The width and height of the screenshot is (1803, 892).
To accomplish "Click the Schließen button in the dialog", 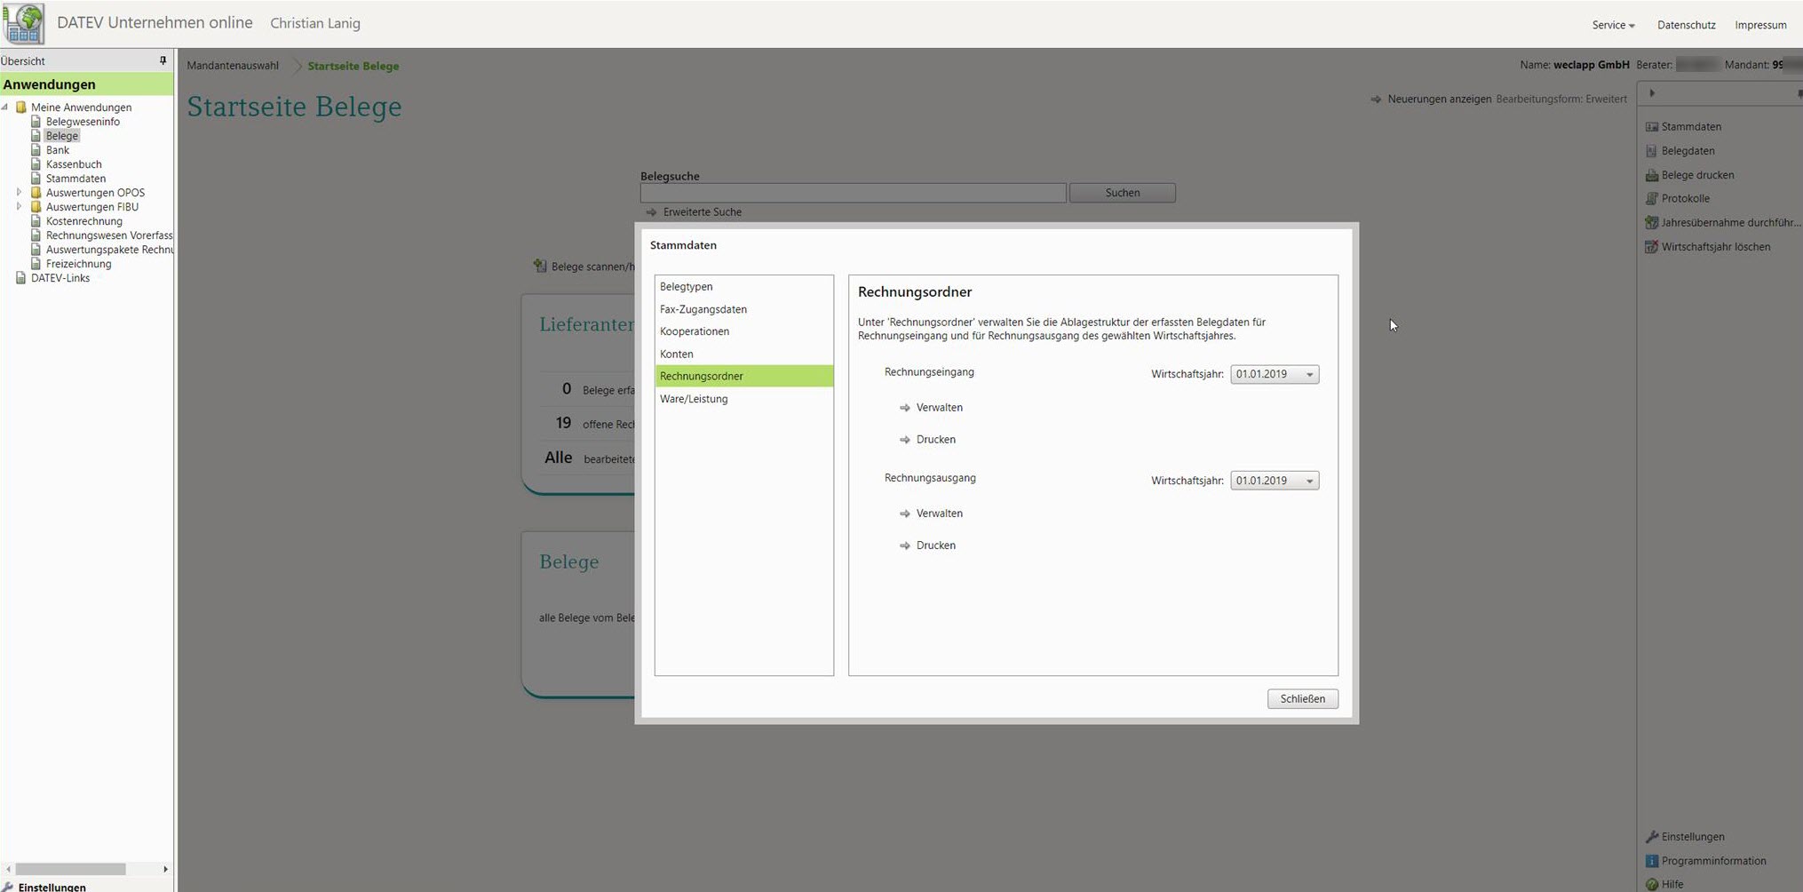I will pos(1302,698).
